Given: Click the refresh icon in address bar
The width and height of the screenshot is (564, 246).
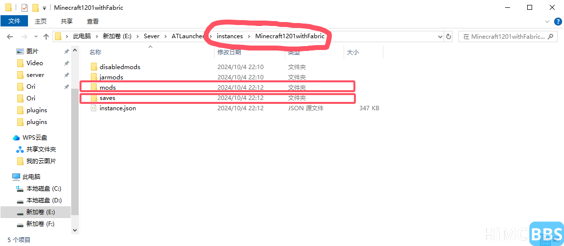Looking at the screenshot, I should point(448,37).
